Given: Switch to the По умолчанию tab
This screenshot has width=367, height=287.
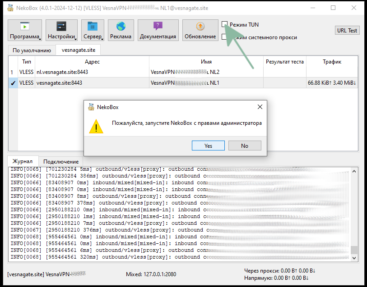Looking at the screenshot, I should tap(32, 50).
